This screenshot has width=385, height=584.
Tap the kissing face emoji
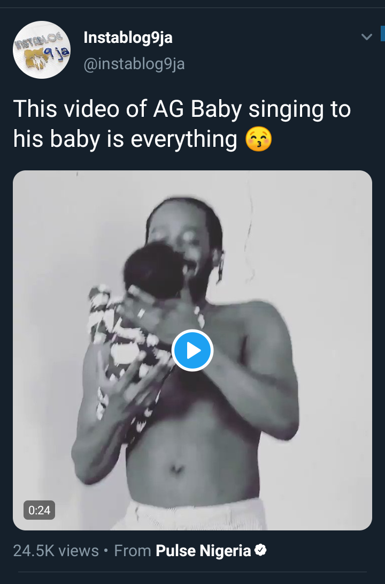(259, 140)
